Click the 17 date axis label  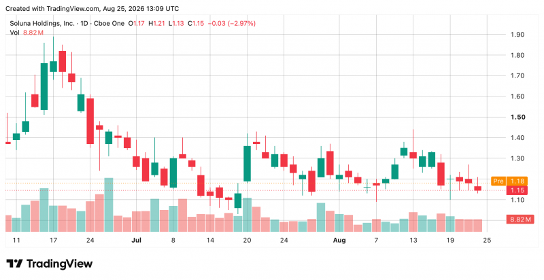(53, 240)
